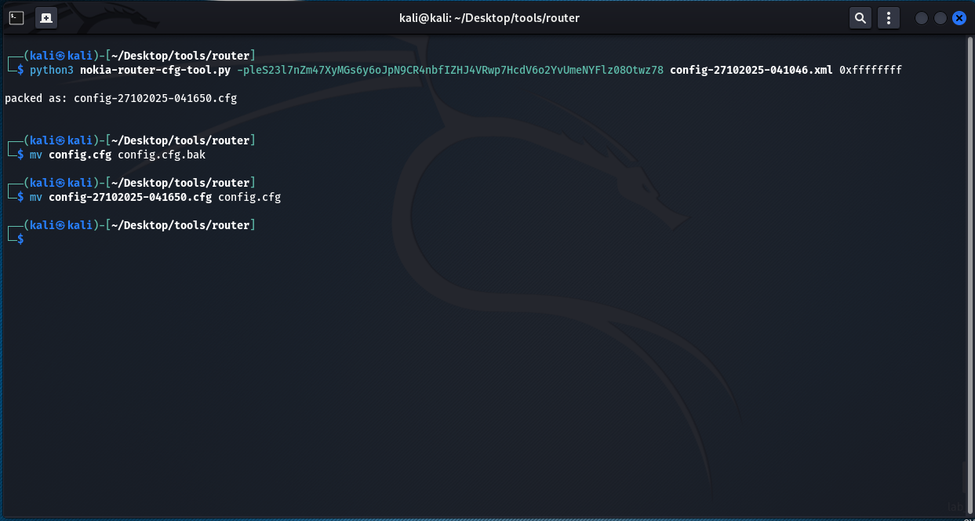This screenshot has height=521, width=975.
Task: Click the window title kali@kali: ~/Desktop/tools/router
Action: [489, 17]
